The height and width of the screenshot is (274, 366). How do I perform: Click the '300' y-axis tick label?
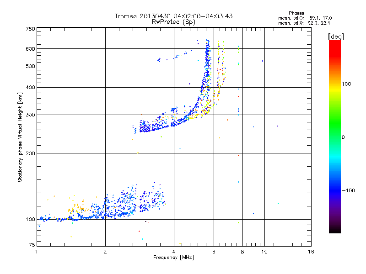pos(30,115)
